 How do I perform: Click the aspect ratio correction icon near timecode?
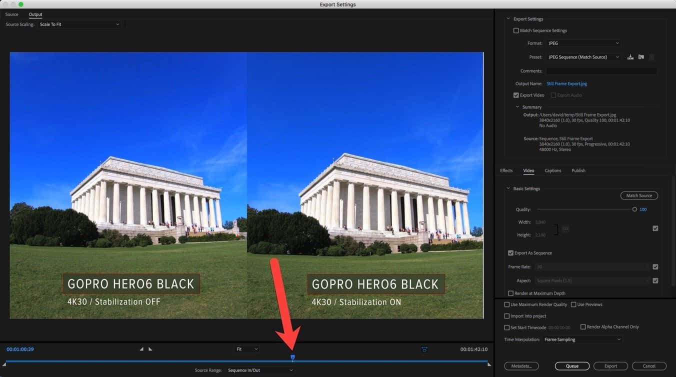pos(424,349)
